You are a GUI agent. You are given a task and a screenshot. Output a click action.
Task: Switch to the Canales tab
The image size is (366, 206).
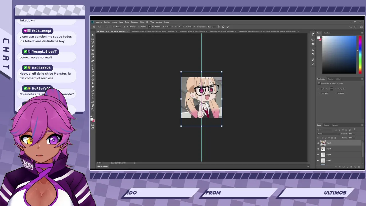326,125
